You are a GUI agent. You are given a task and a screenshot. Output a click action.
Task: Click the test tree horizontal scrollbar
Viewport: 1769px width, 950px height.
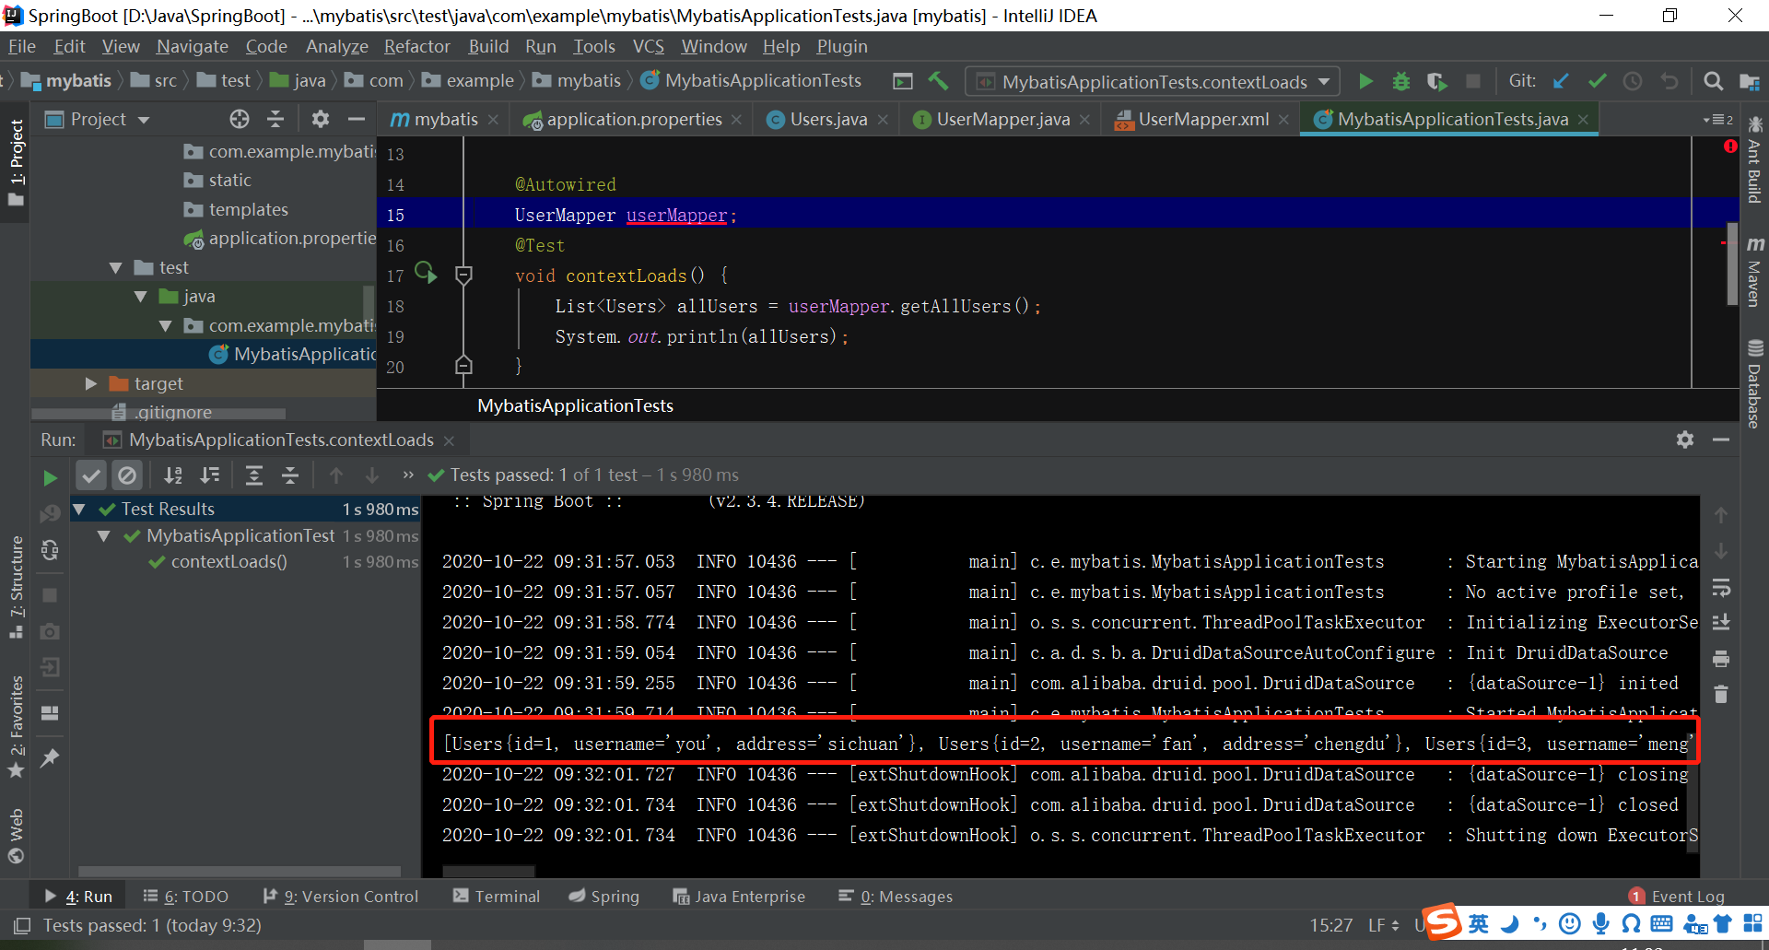click(x=240, y=871)
